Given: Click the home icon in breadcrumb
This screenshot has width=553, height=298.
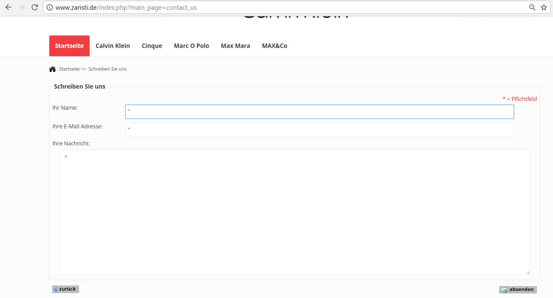Looking at the screenshot, I should pos(53,69).
